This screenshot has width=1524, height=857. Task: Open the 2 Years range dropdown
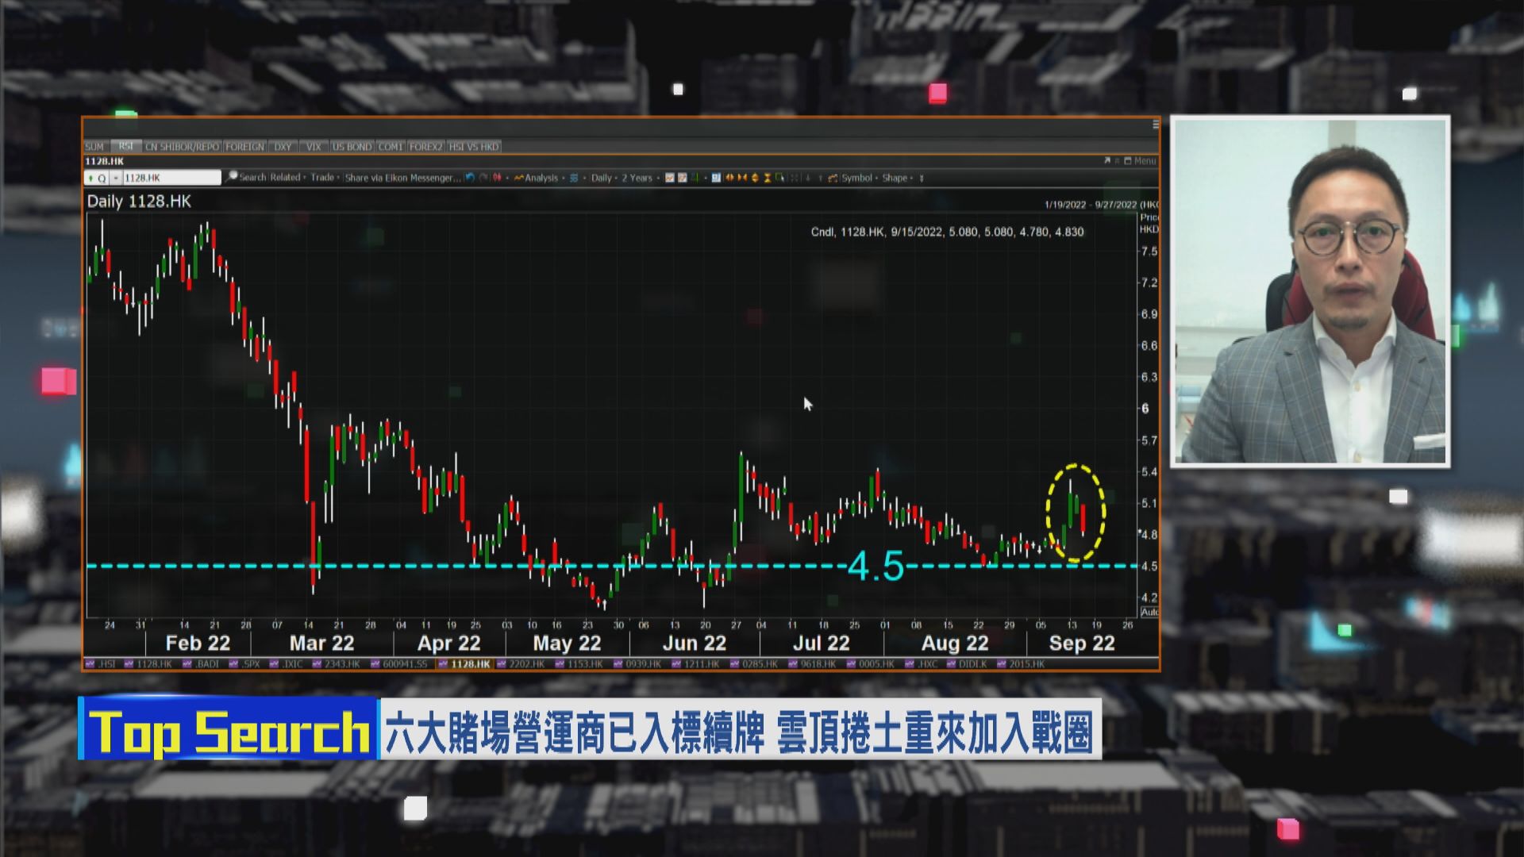coord(637,178)
